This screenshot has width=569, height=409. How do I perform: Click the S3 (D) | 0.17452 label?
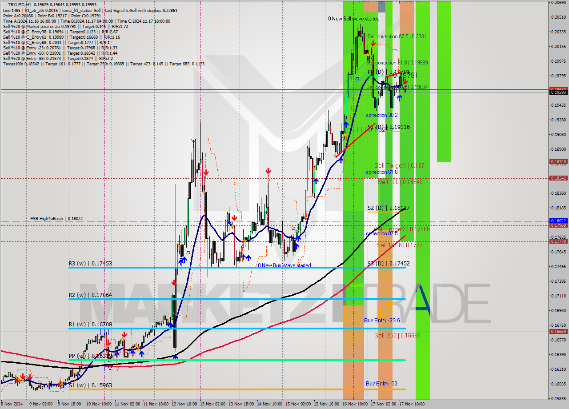click(x=389, y=264)
